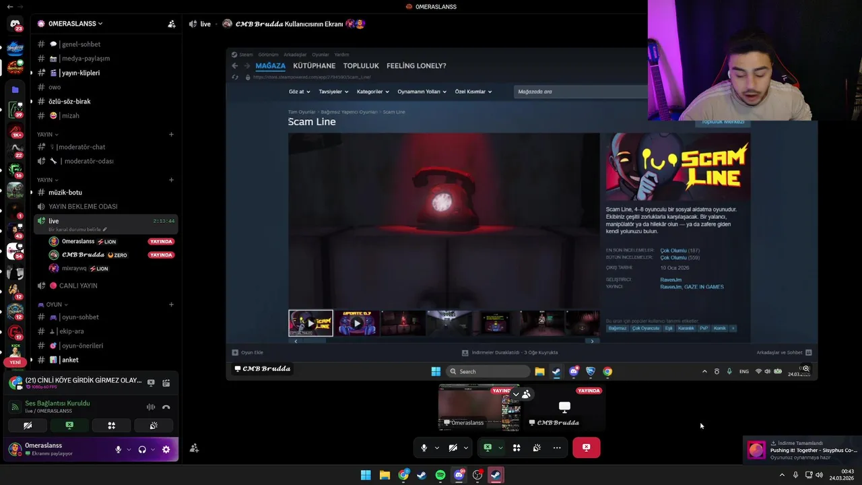
Task: Click the red leave call button
Action: pos(586,448)
